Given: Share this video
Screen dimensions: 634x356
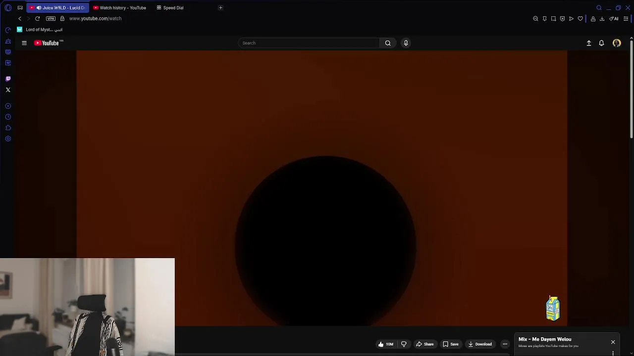Looking at the screenshot, I should click(x=425, y=344).
